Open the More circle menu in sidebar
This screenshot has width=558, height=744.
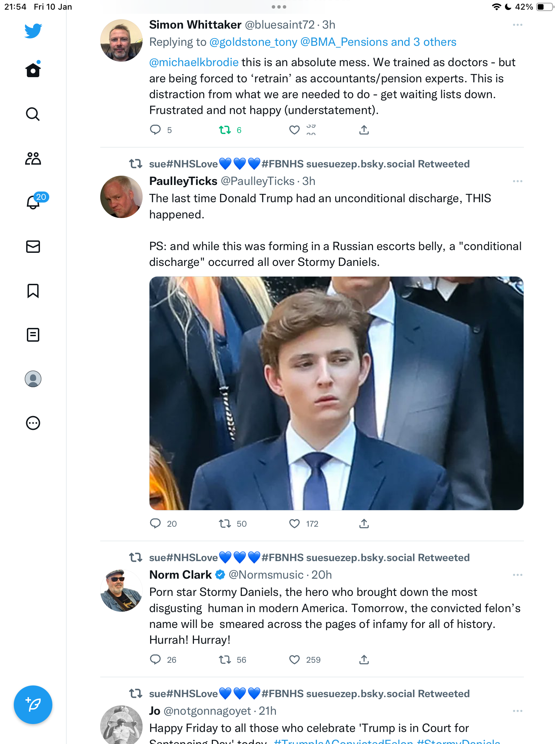click(x=33, y=423)
